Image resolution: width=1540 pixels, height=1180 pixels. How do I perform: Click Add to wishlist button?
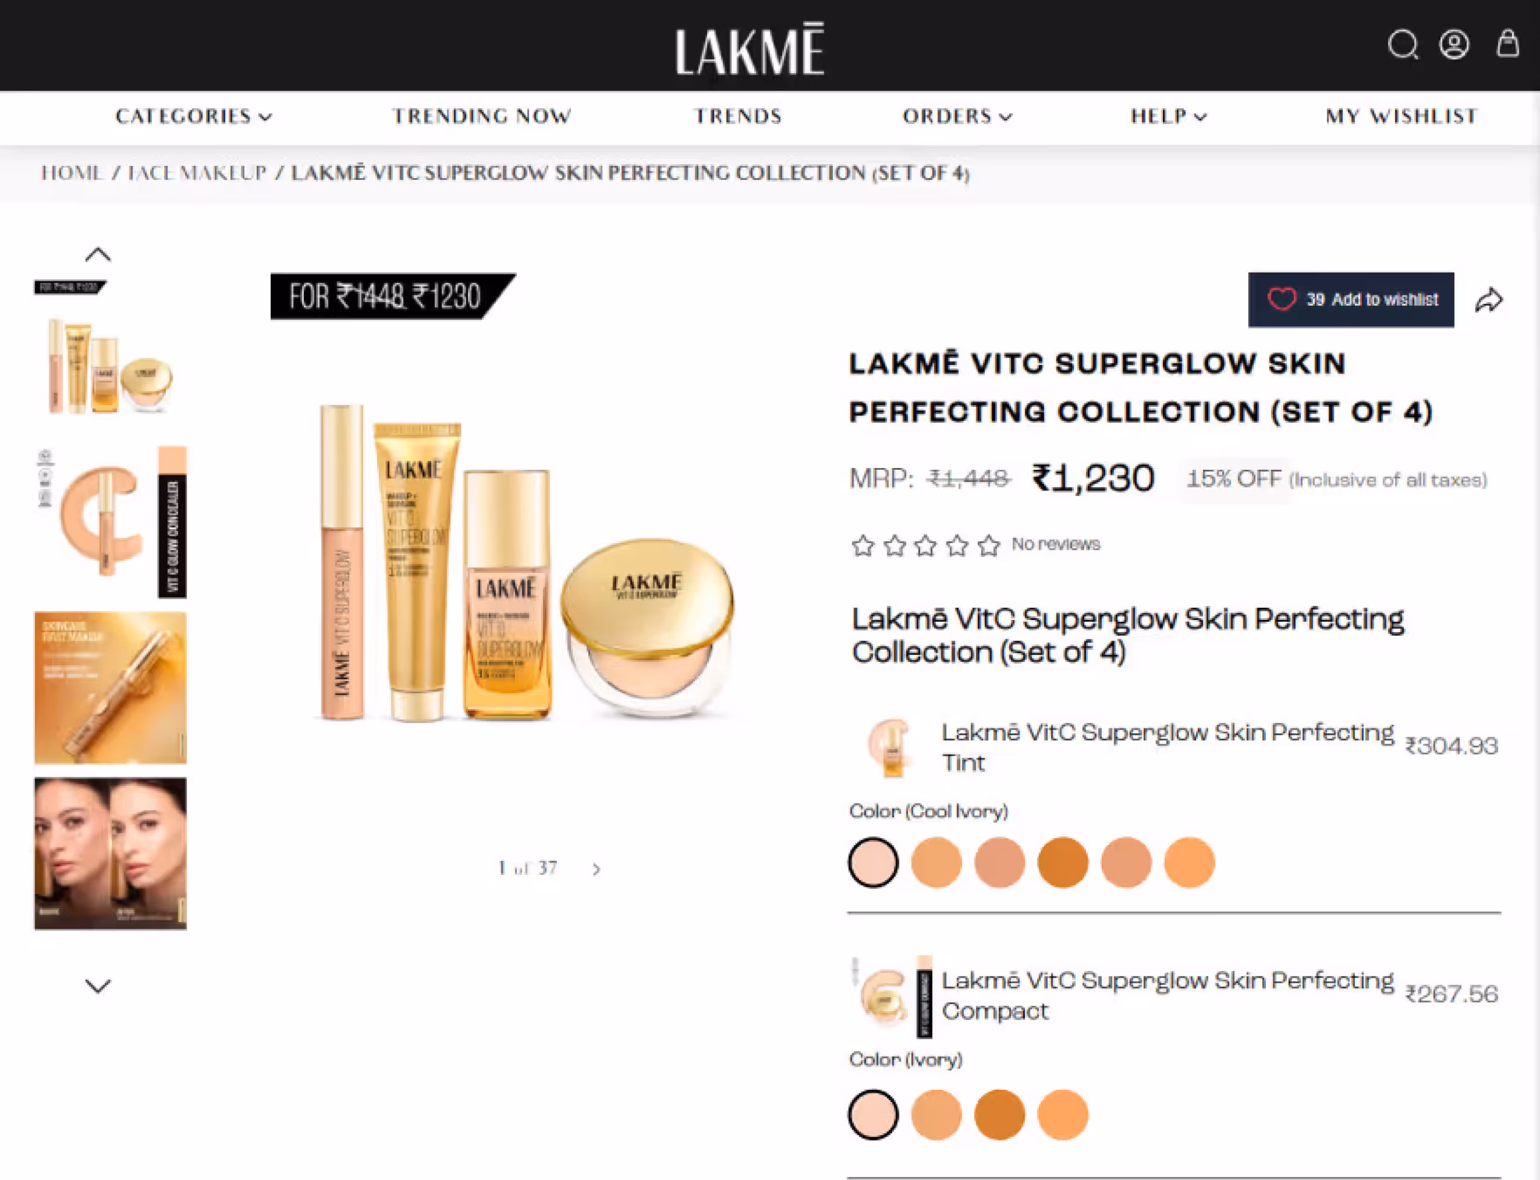click(1351, 300)
